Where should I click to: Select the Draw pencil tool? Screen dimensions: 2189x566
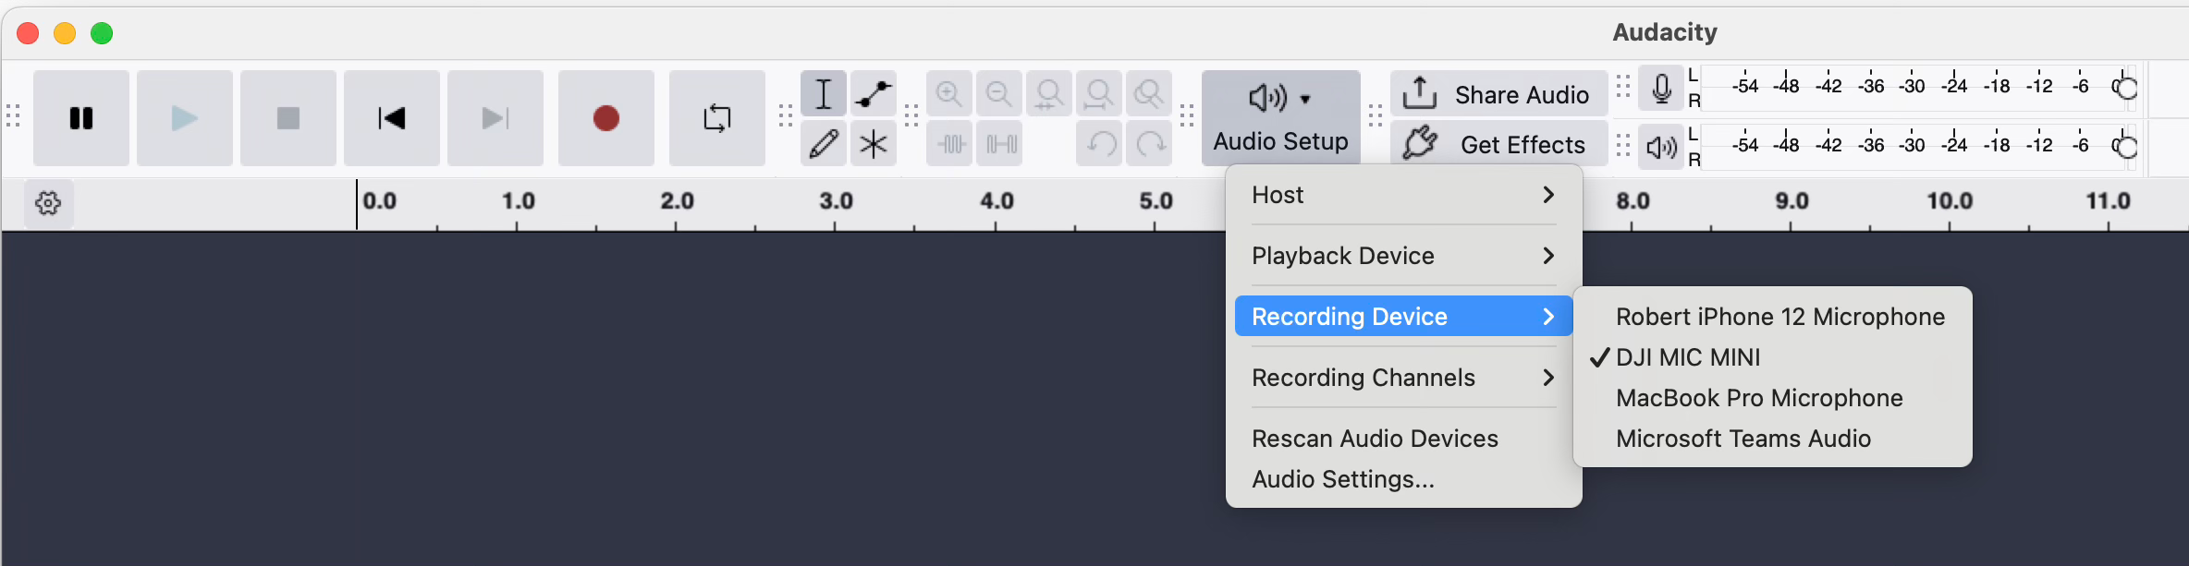(824, 143)
